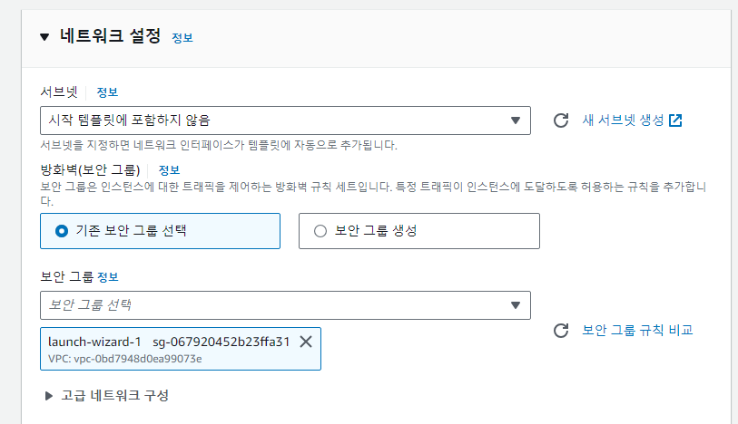Select 보안 그룹 생성 radio option
Screen dimensions: 738x424
click(x=320, y=231)
